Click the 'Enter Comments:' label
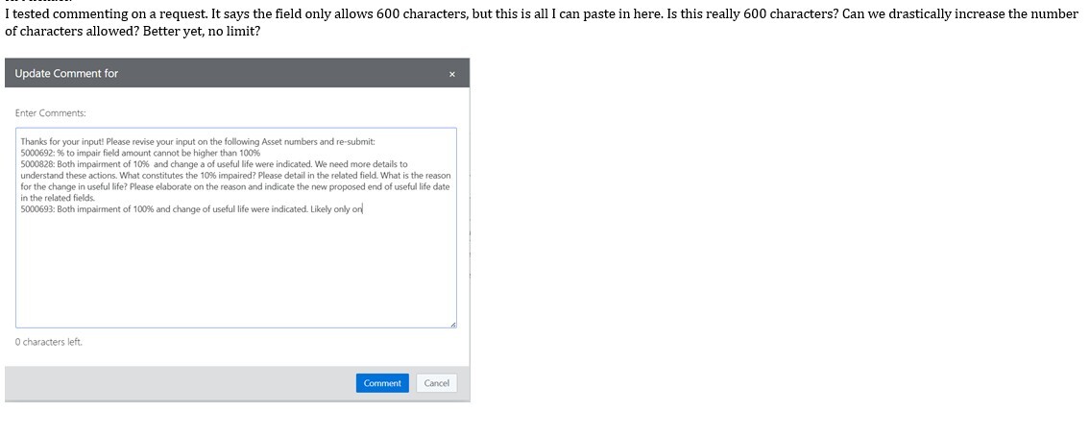The image size is (1090, 436). pos(50,113)
